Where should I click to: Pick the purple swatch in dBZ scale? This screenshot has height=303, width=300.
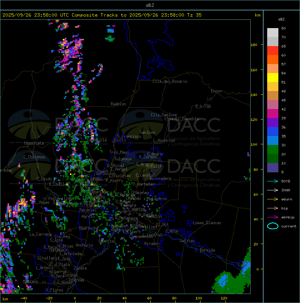pos(273,123)
